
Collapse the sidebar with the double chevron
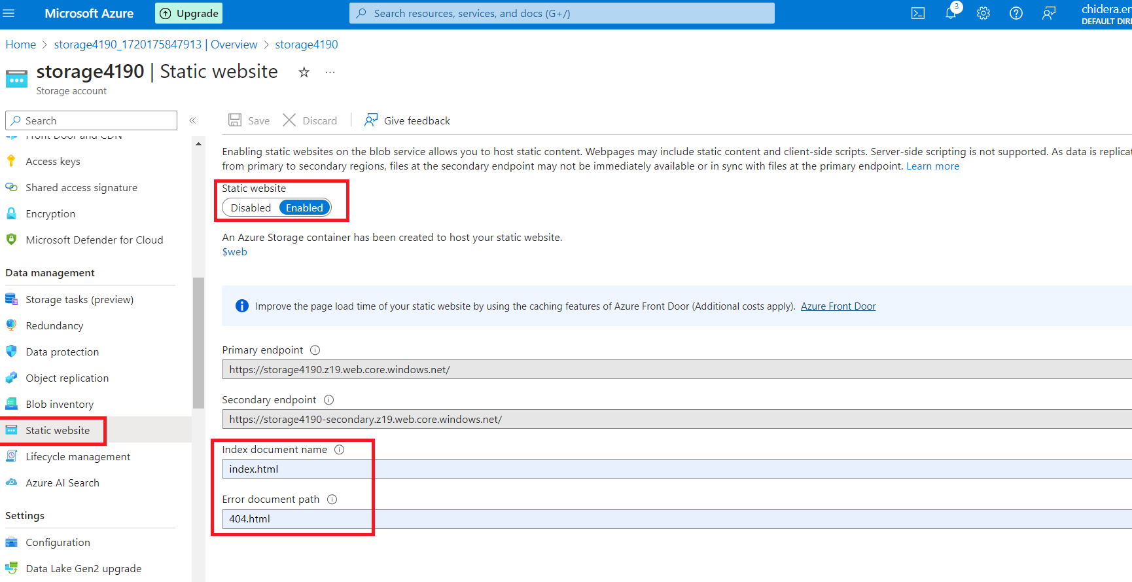click(192, 120)
